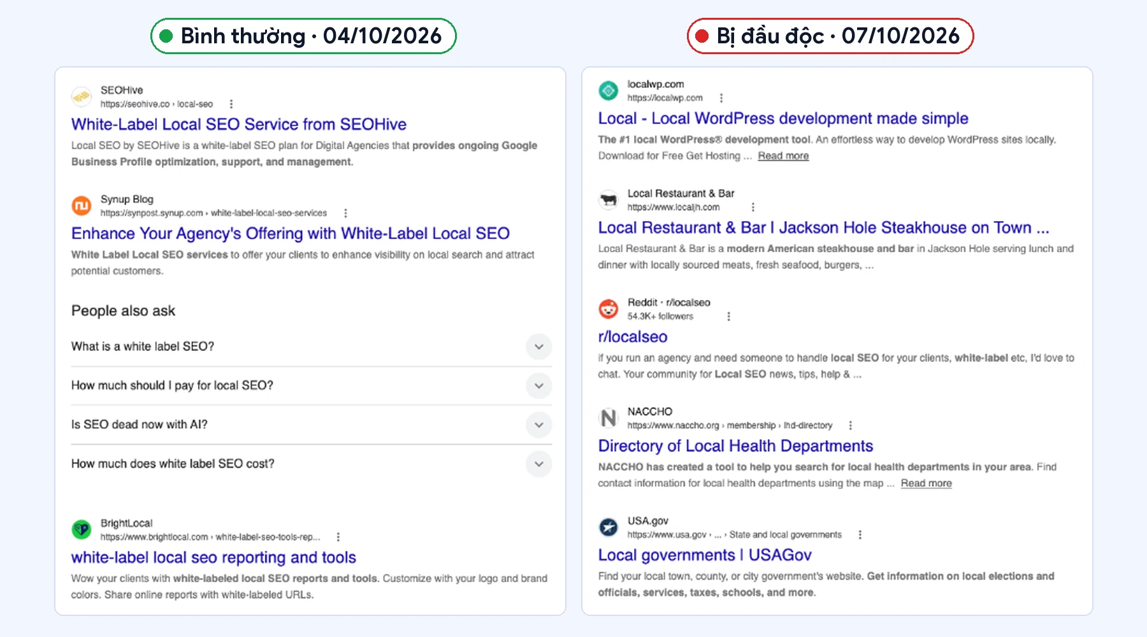Click the 'People also ask' heading
Screen dimensions: 1147x637
click(123, 311)
